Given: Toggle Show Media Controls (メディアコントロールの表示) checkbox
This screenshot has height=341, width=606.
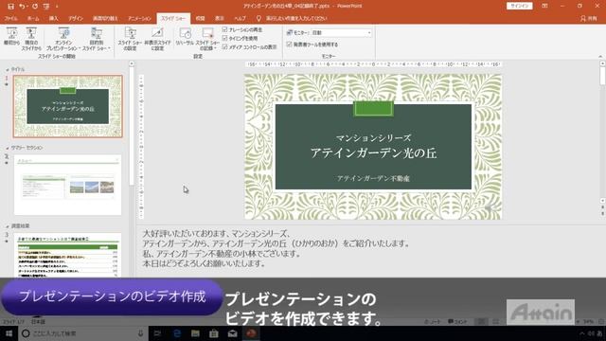Looking at the screenshot, I should point(225,46).
